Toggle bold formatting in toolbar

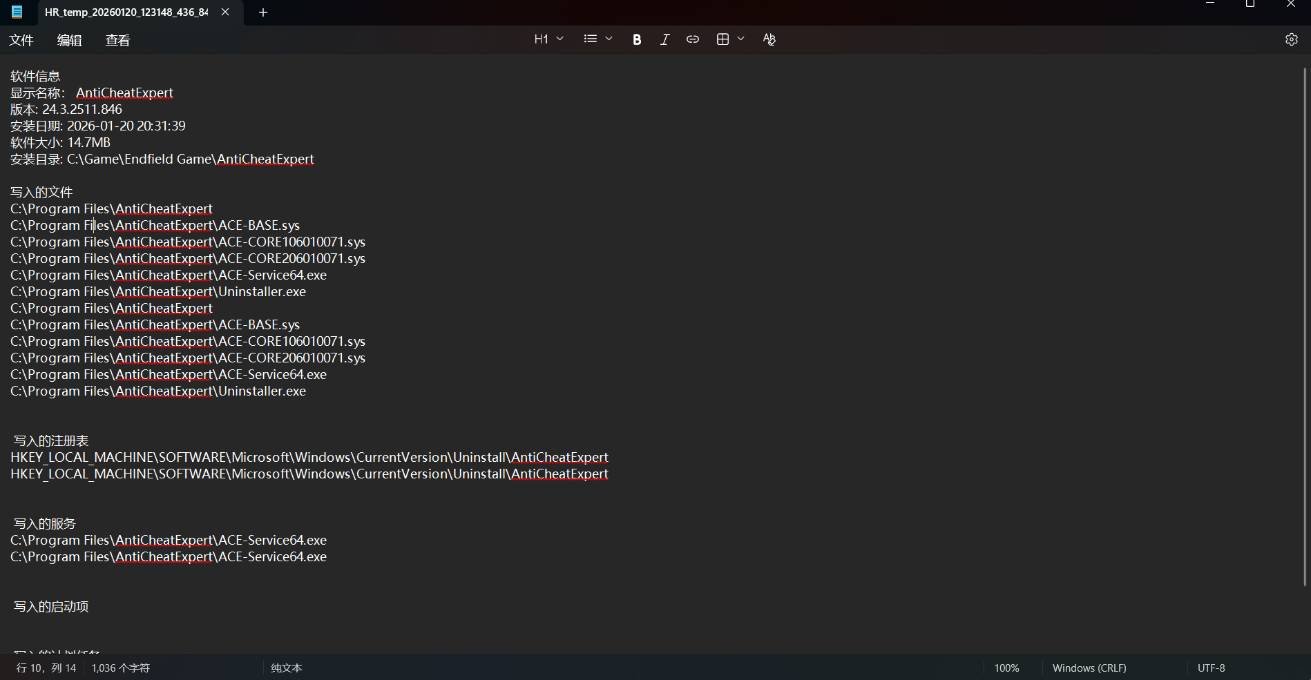pos(637,39)
